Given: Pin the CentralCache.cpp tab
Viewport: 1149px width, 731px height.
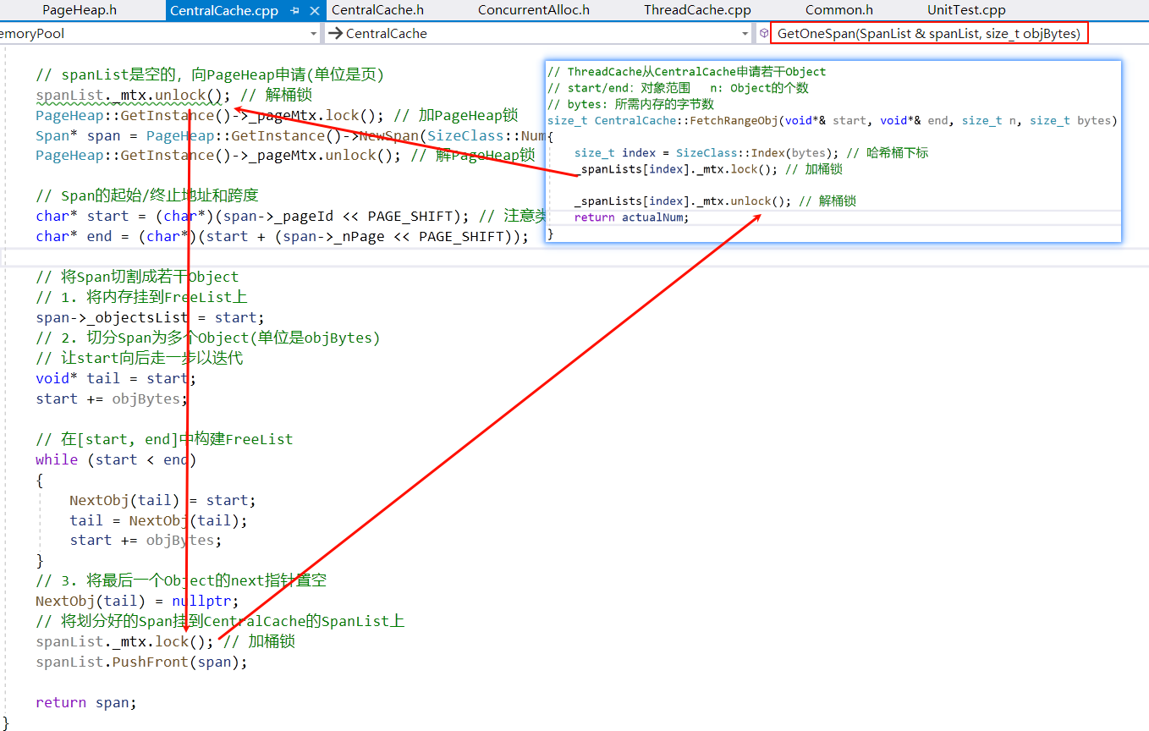Looking at the screenshot, I should click(295, 10).
